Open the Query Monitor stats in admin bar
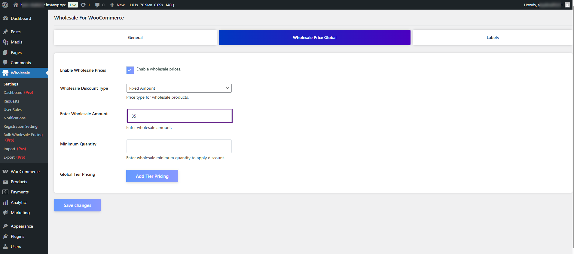Viewport: 574px width, 254px height. 152,5
